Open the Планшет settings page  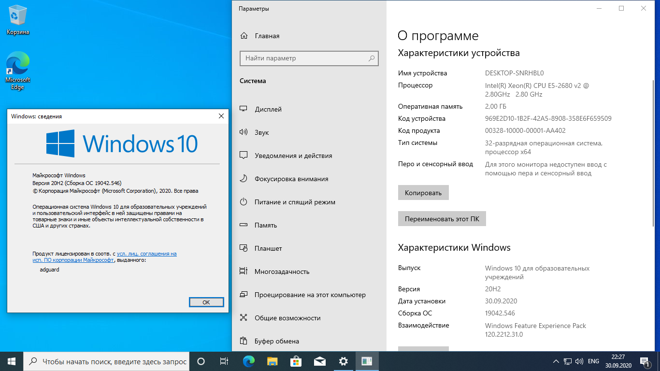click(309, 248)
